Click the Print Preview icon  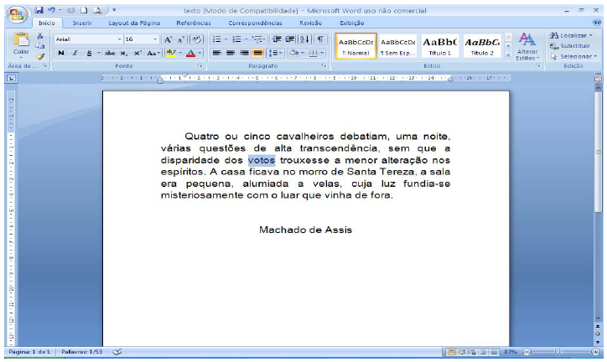[97, 10]
